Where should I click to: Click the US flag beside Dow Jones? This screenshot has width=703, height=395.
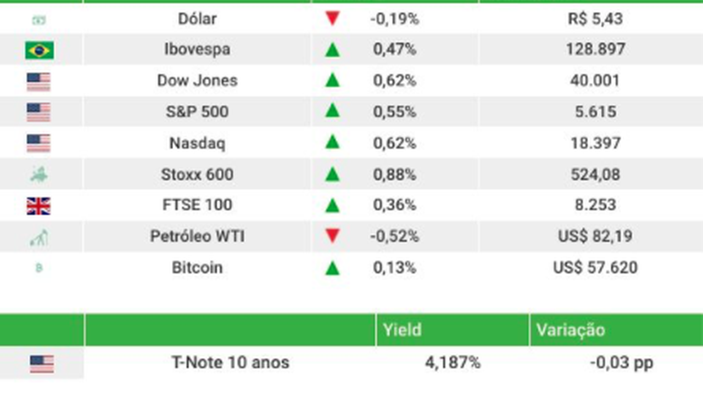coord(38,82)
